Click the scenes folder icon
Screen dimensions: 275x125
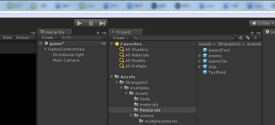point(136,115)
